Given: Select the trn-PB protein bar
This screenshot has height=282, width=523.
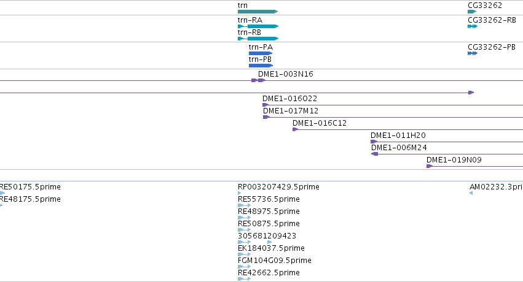Looking at the screenshot, I should coord(261,66).
